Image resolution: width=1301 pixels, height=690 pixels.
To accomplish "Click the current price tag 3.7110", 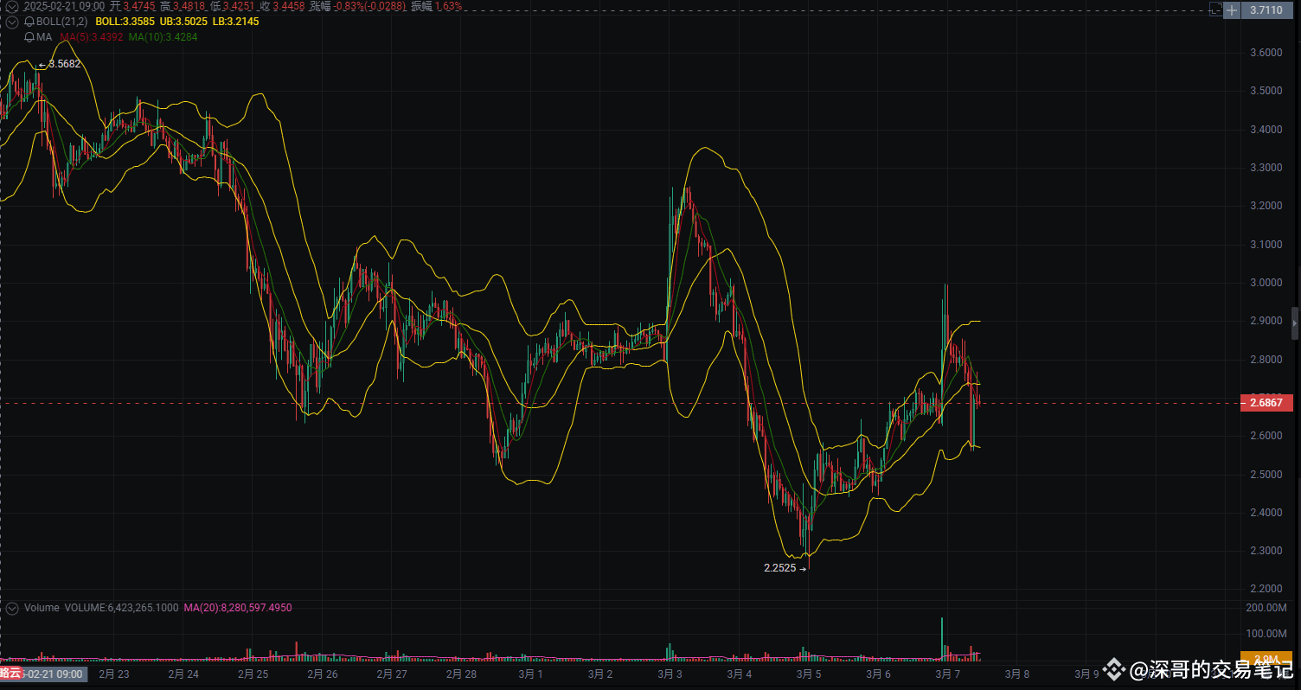I will (1267, 10).
